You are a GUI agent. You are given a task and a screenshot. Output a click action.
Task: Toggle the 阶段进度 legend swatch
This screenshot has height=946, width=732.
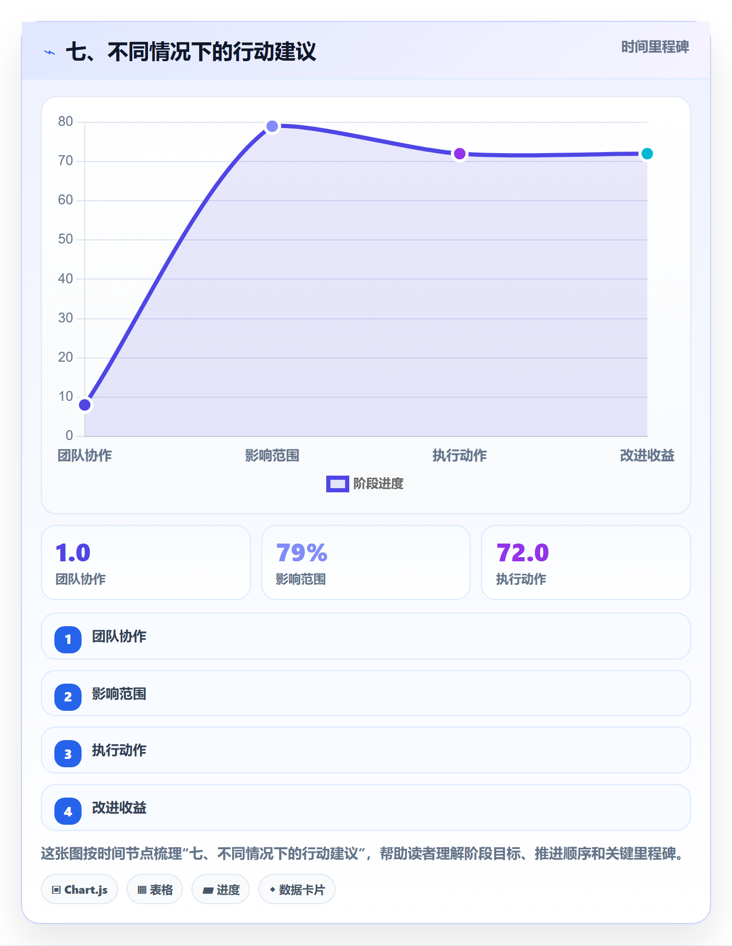pyautogui.click(x=337, y=484)
